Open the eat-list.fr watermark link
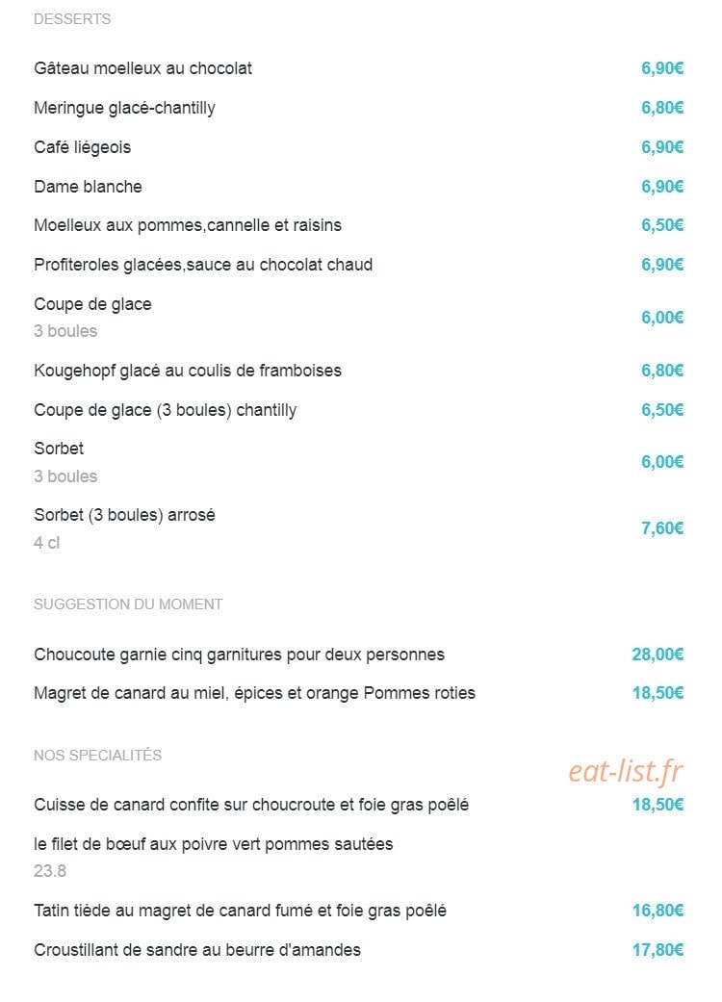Image resolution: width=722 pixels, height=1002 pixels. pos(626,771)
